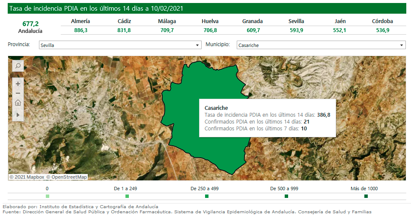
Task: Expand map tools with arrow icon
Action: pyautogui.click(x=18, y=115)
